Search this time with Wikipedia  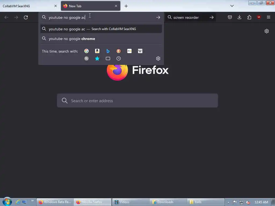click(x=140, y=51)
